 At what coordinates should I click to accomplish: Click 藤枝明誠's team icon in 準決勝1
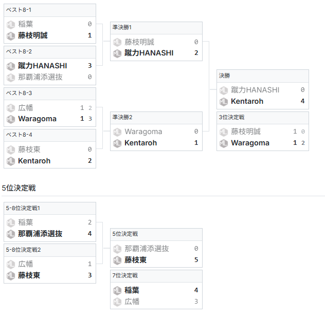tap(117, 42)
